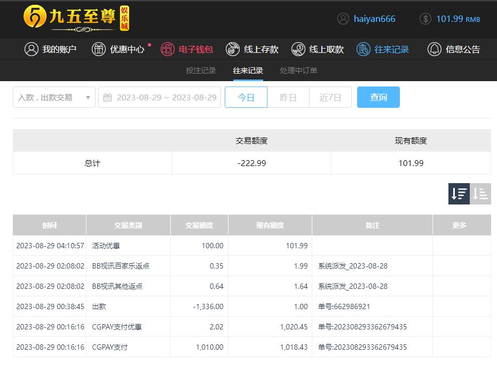Click the 电子钱包 wallet icon
Viewport: 497px width, 370px height.
[168, 49]
